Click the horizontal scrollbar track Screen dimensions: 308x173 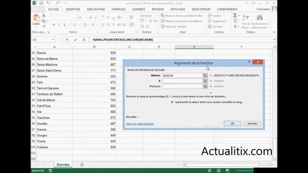click(x=222, y=165)
